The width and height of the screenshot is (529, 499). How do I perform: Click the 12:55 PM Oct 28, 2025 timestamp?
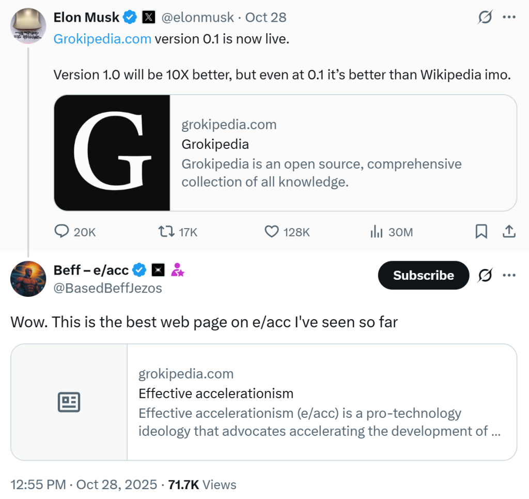click(84, 485)
